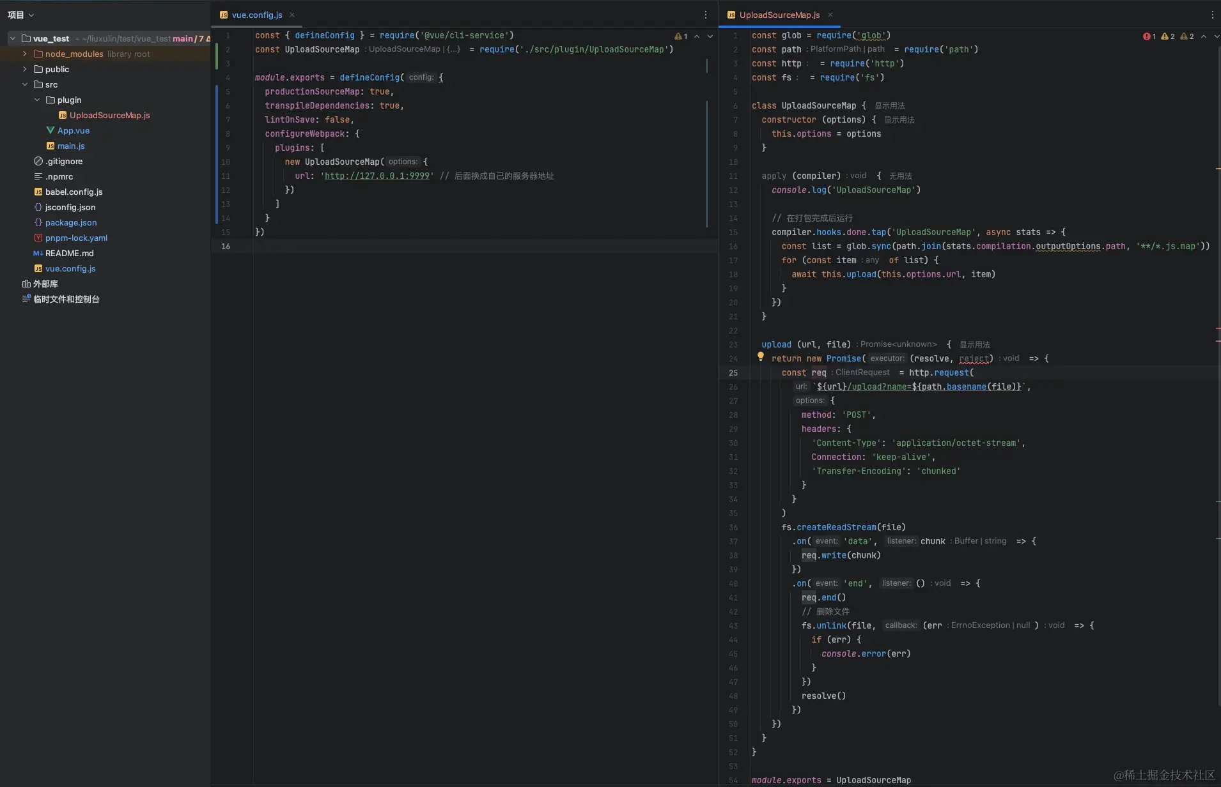Viewport: 1221px width, 787px height.
Task: Click the yellow lightbulb intention icon
Action: 760,357
